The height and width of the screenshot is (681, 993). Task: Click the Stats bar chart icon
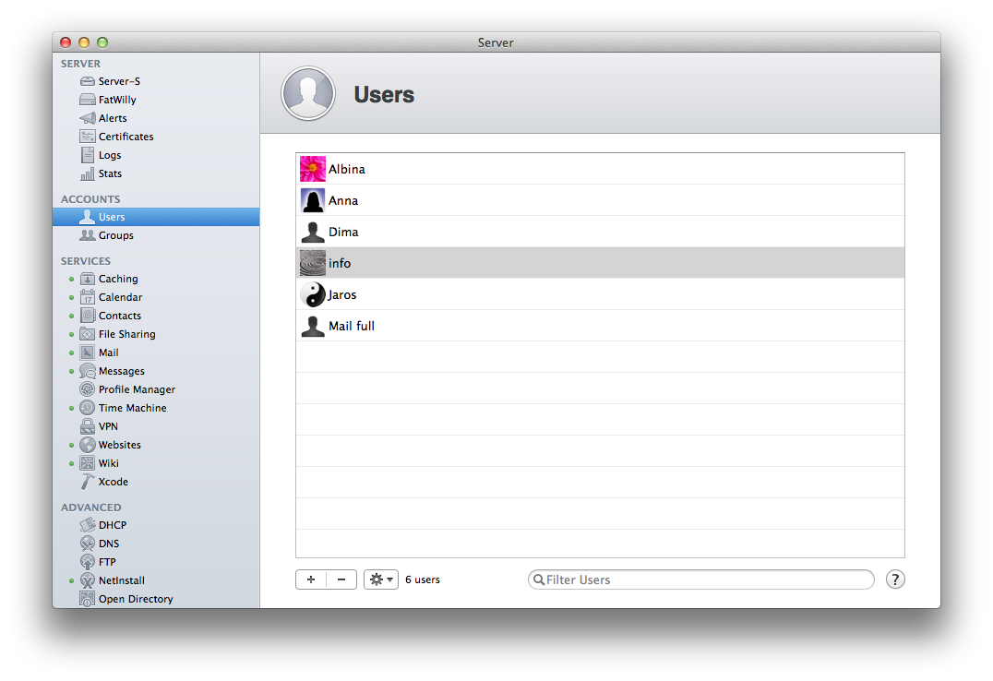[88, 173]
